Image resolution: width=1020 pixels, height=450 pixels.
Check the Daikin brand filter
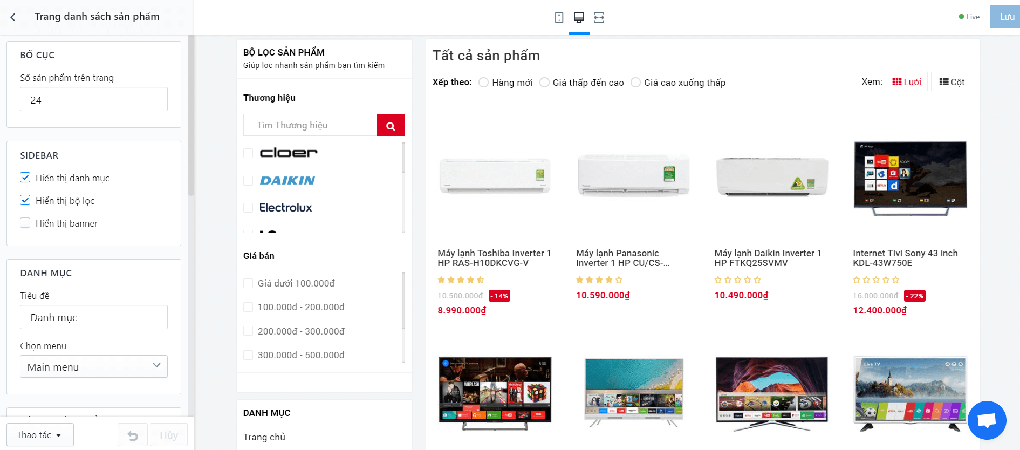(248, 181)
